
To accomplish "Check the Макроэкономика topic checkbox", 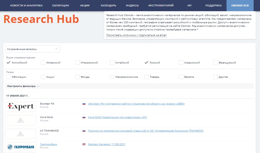I will pyautogui.click(x=112, y=77).
